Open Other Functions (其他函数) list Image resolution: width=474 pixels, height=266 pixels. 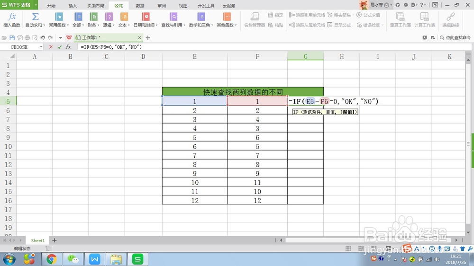point(227,19)
